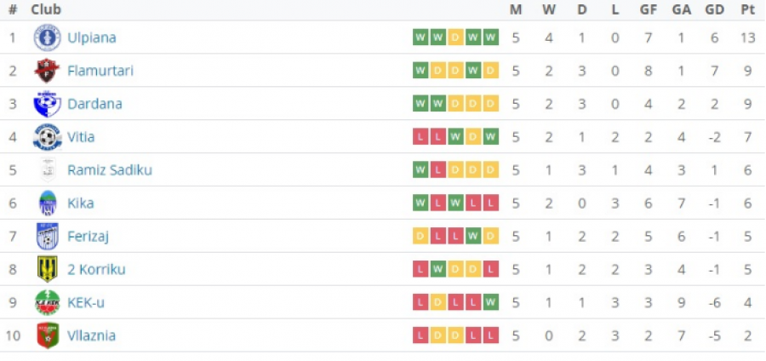766x361 pixels.
Task: Click the KEK-u club crest icon
Action: pyautogui.click(x=48, y=302)
